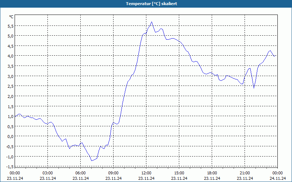292x182 pixels.
Task: Select the 09:00 time axis label
Action: pos(113,173)
